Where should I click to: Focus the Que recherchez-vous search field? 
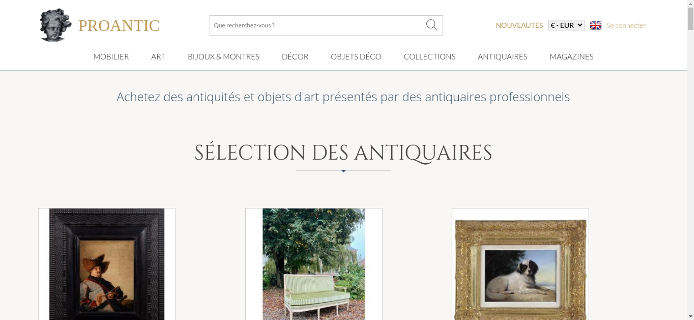[x=318, y=25]
